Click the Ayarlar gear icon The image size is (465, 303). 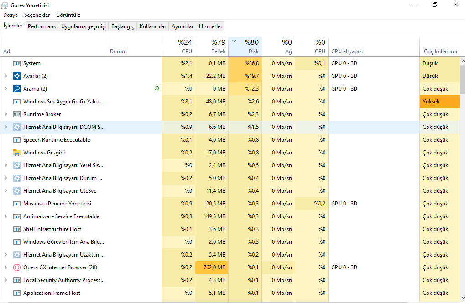(17, 76)
